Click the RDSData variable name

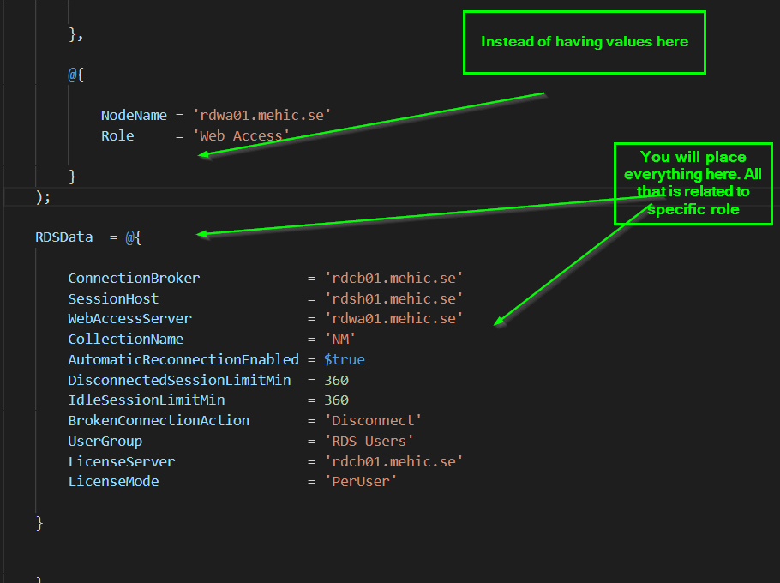63,237
